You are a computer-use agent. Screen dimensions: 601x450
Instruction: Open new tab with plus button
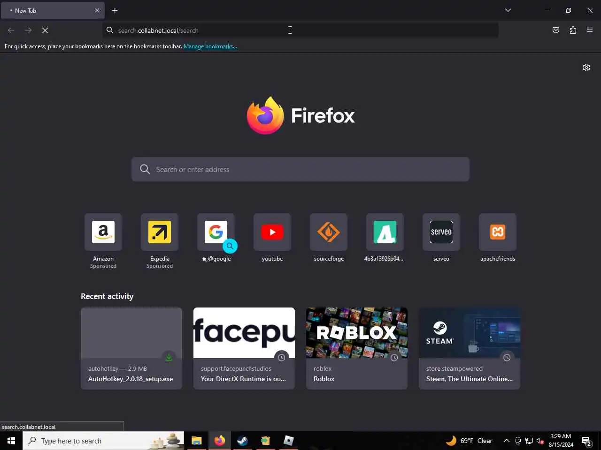(x=115, y=10)
